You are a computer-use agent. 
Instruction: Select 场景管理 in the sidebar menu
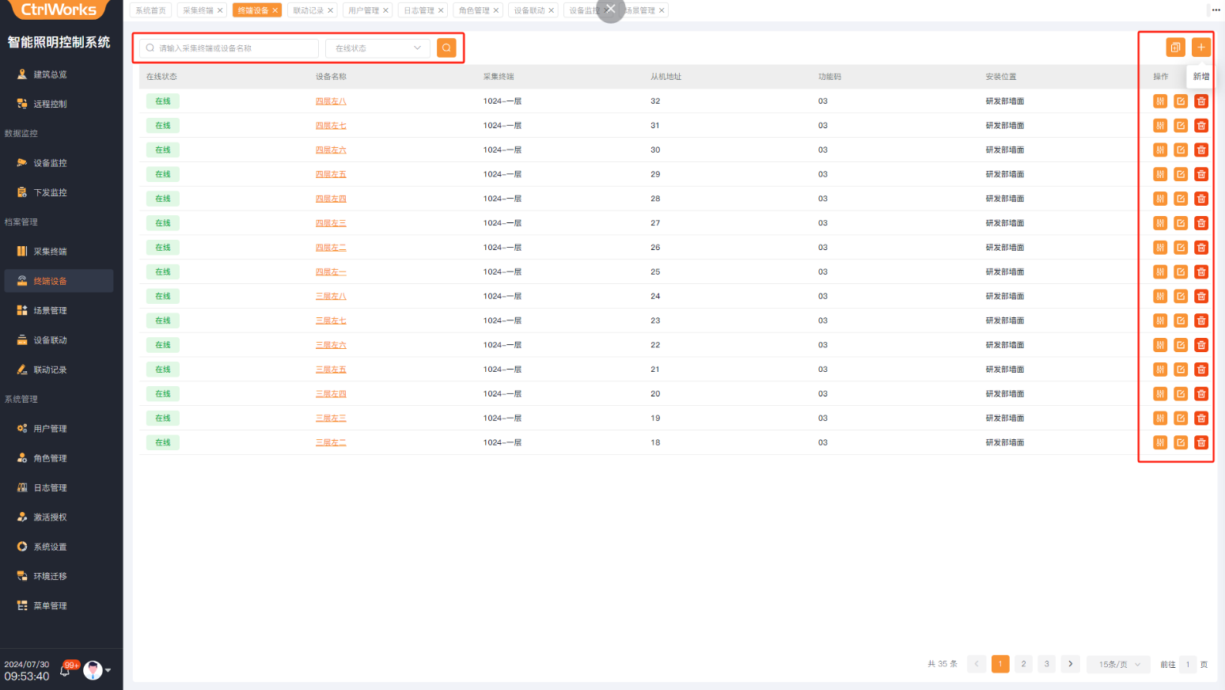click(x=50, y=311)
